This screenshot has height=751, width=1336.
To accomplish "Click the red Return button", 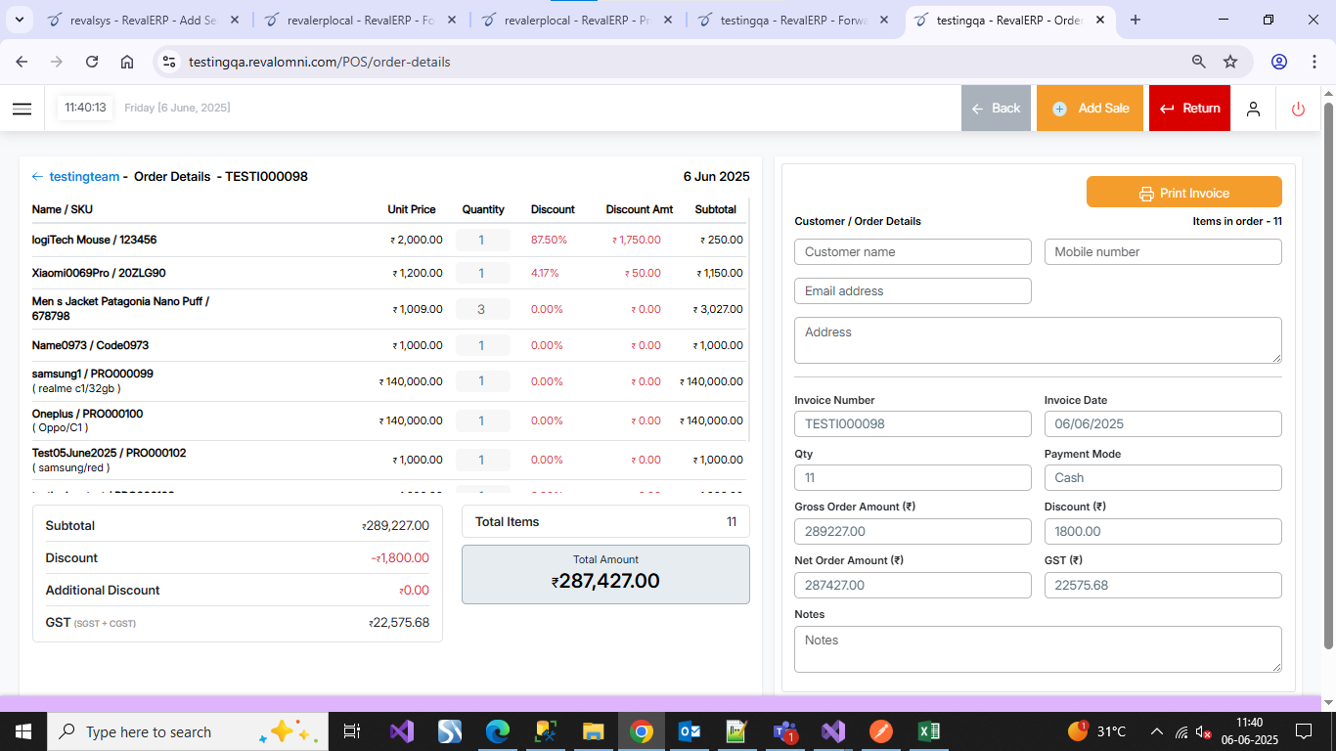I will point(1189,109).
